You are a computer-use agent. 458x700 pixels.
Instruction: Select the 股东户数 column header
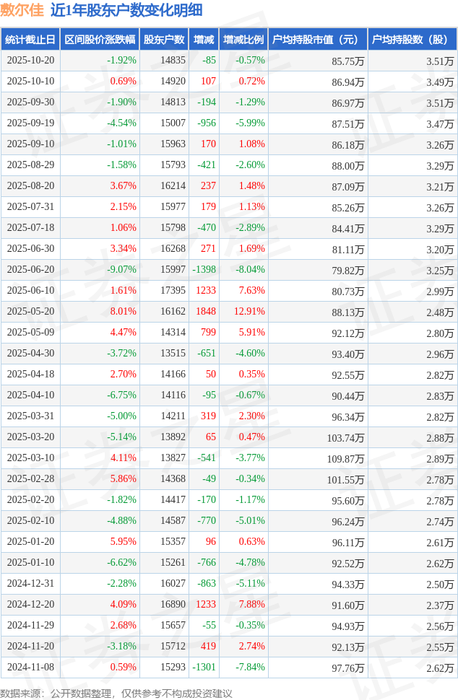pyautogui.click(x=164, y=40)
